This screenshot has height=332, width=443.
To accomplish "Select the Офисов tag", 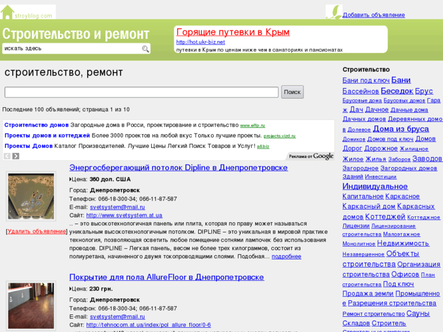I will coord(405,275).
